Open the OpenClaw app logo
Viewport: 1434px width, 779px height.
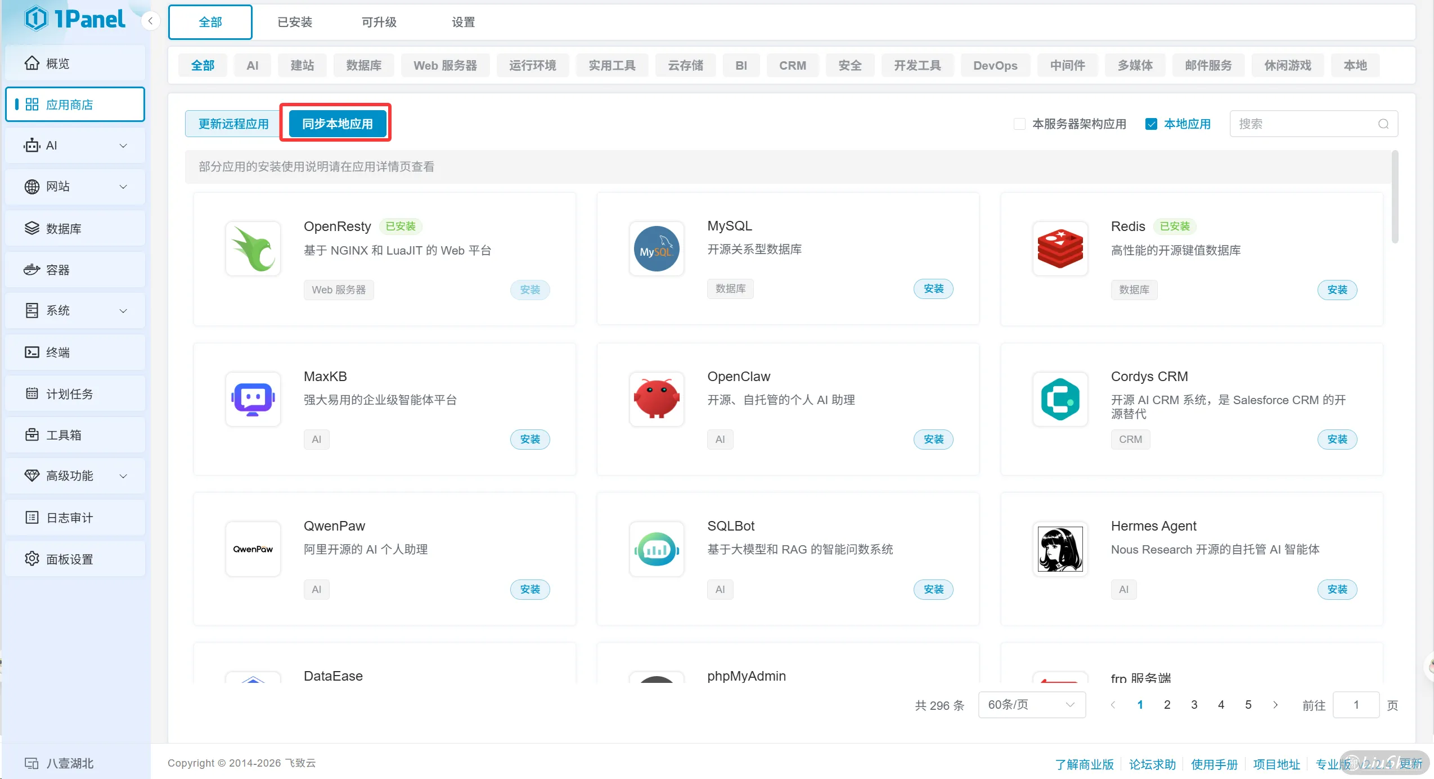[x=657, y=399]
